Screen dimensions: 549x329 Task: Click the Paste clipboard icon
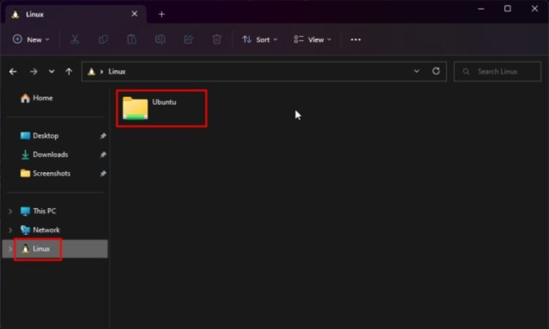pyautogui.click(x=131, y=40)
